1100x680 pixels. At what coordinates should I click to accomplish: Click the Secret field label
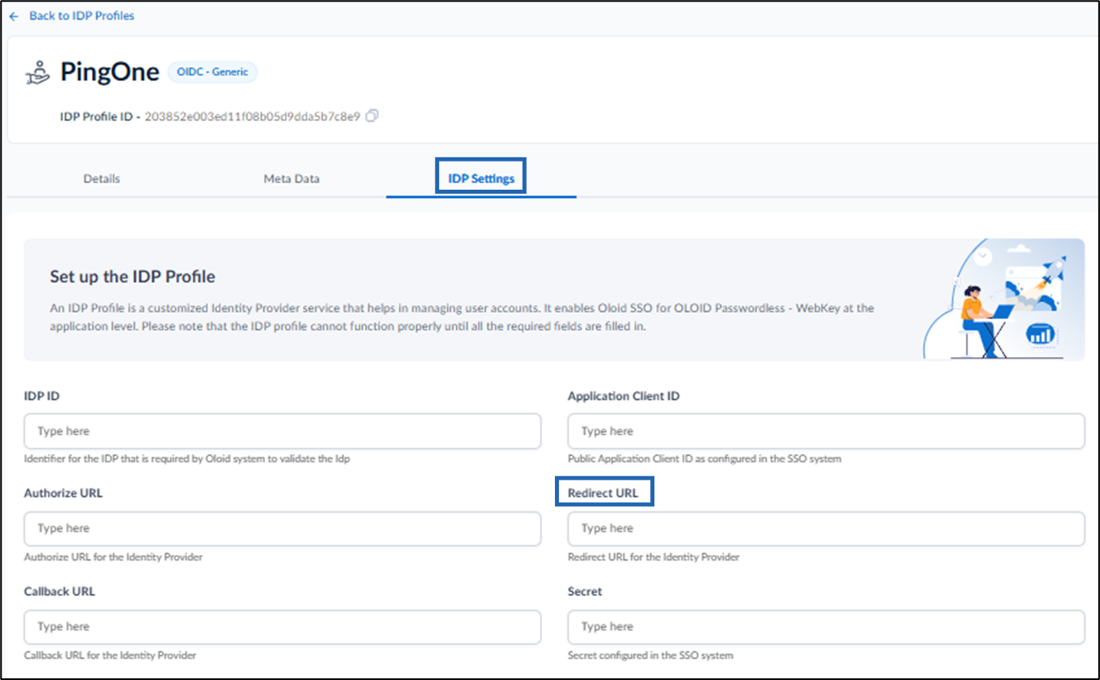[585, 591]
